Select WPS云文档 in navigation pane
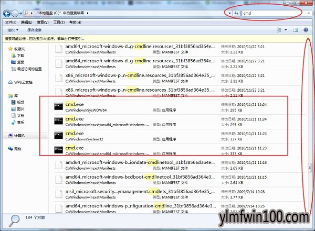The image size is (315, 231). point(20,82)
